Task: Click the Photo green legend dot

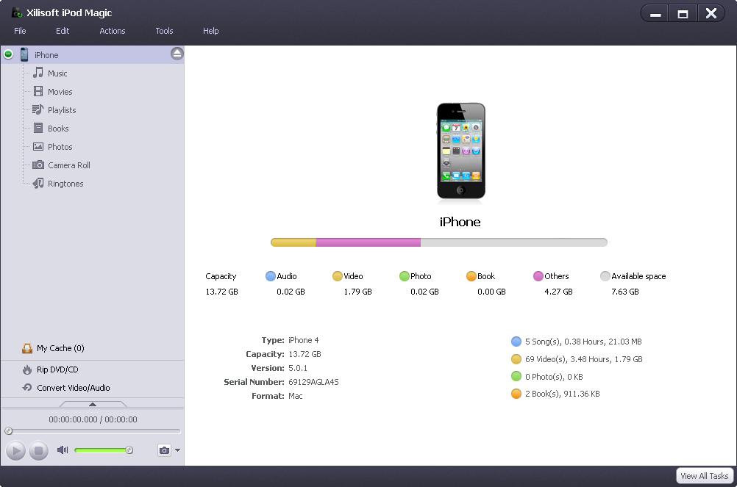Action: tap(405, 276)
